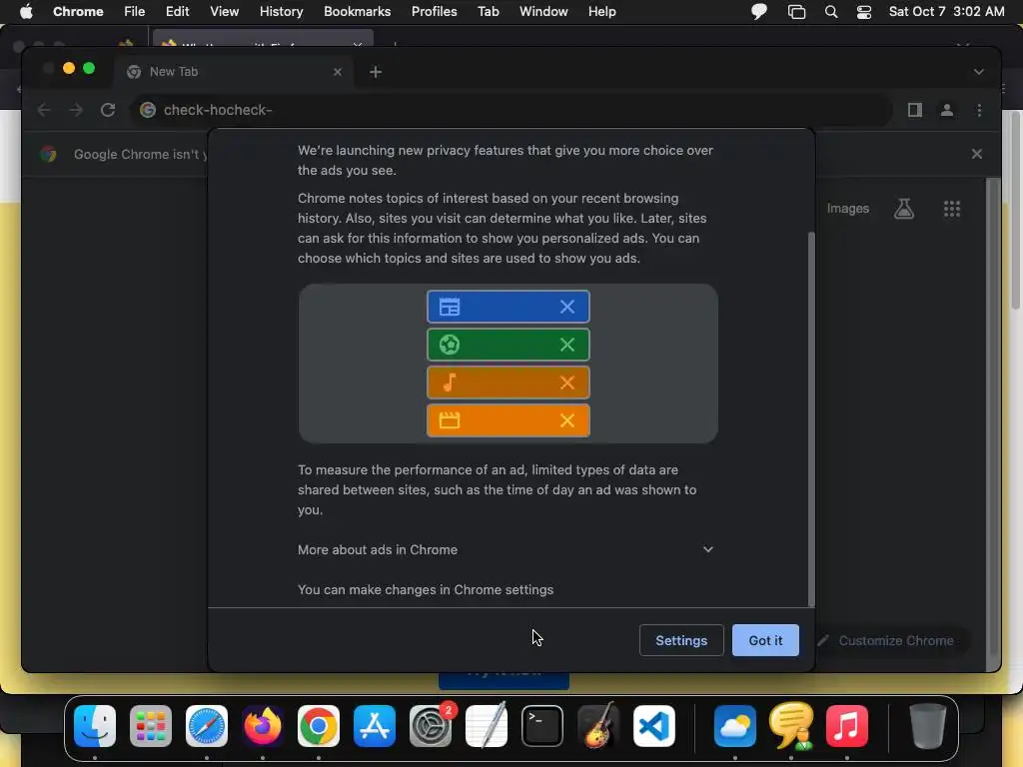Viewport: 1023px width, 767px height.
Task: Open Google Chrome from the Dock
Action: click(x=319, y=726)
